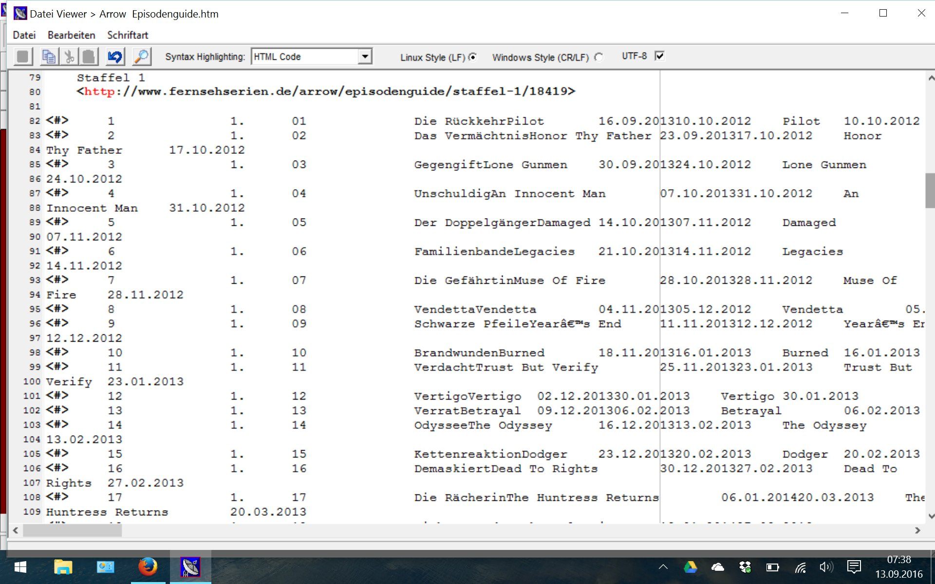Click the Google Drive tray icon
The width and height of the screenshot is (935, 584).
pyautogui.click(x=690, y=567)
